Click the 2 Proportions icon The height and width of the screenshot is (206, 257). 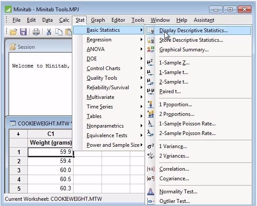(x=151, y=114)
